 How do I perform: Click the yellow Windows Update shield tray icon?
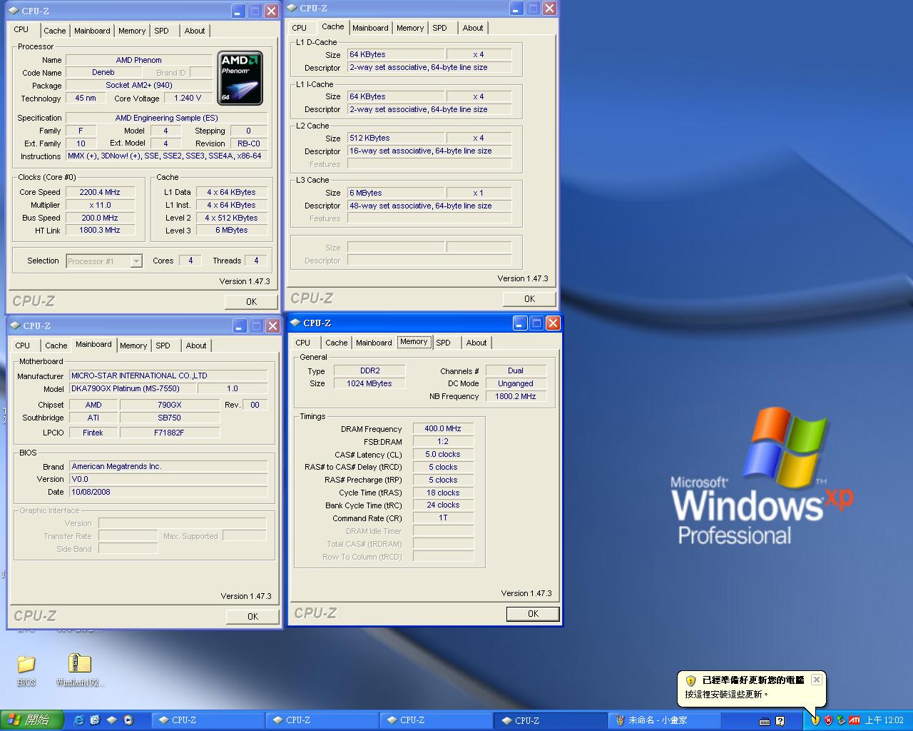815,720
